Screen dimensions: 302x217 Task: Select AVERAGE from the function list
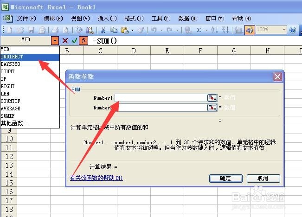[30, 108]
